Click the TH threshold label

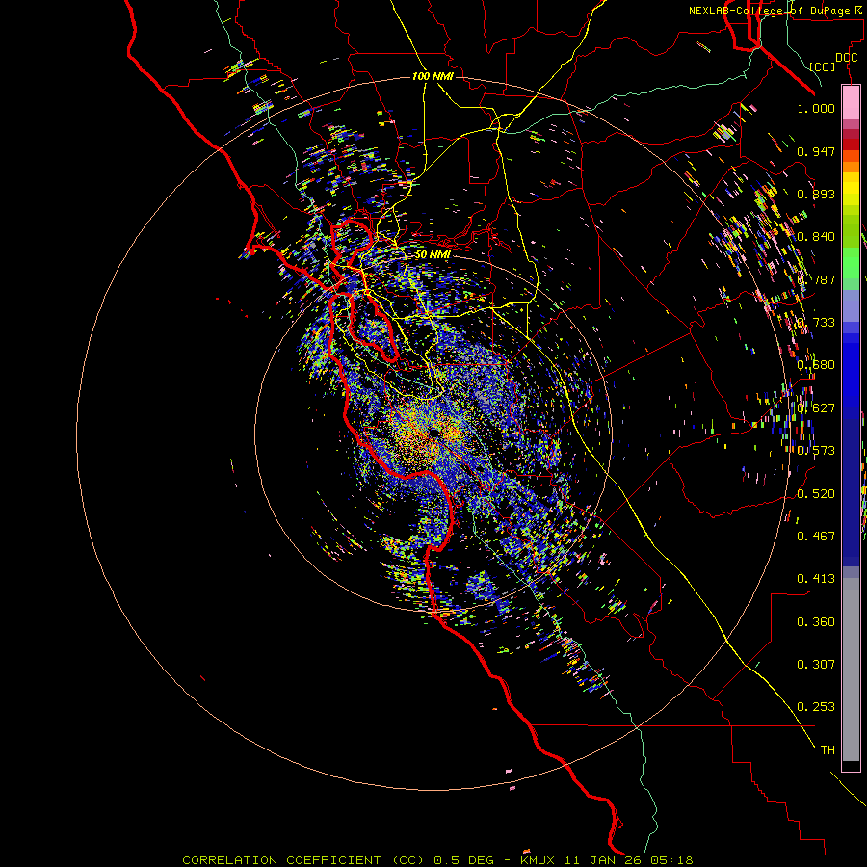828,750
